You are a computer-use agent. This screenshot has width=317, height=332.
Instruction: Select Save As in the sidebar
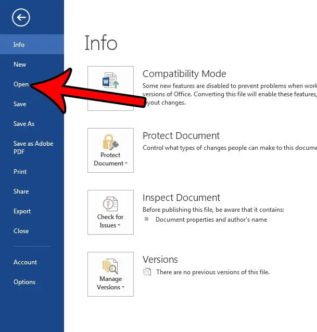point(24,124)
